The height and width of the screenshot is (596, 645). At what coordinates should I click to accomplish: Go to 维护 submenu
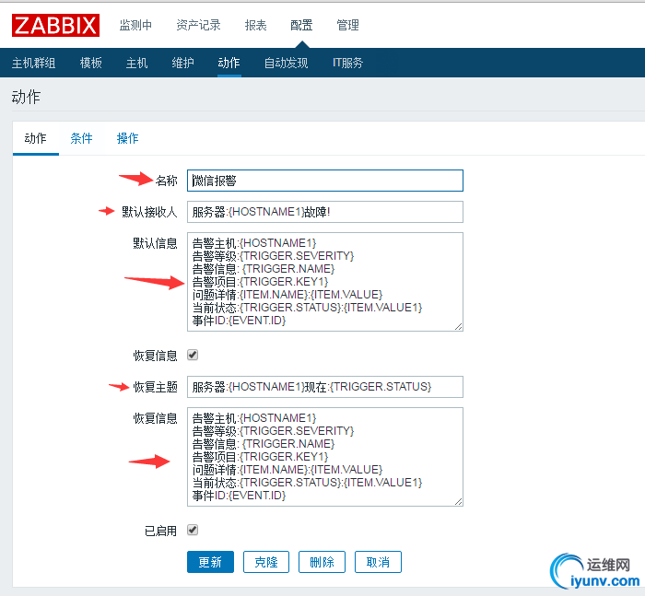coord(182,63)
